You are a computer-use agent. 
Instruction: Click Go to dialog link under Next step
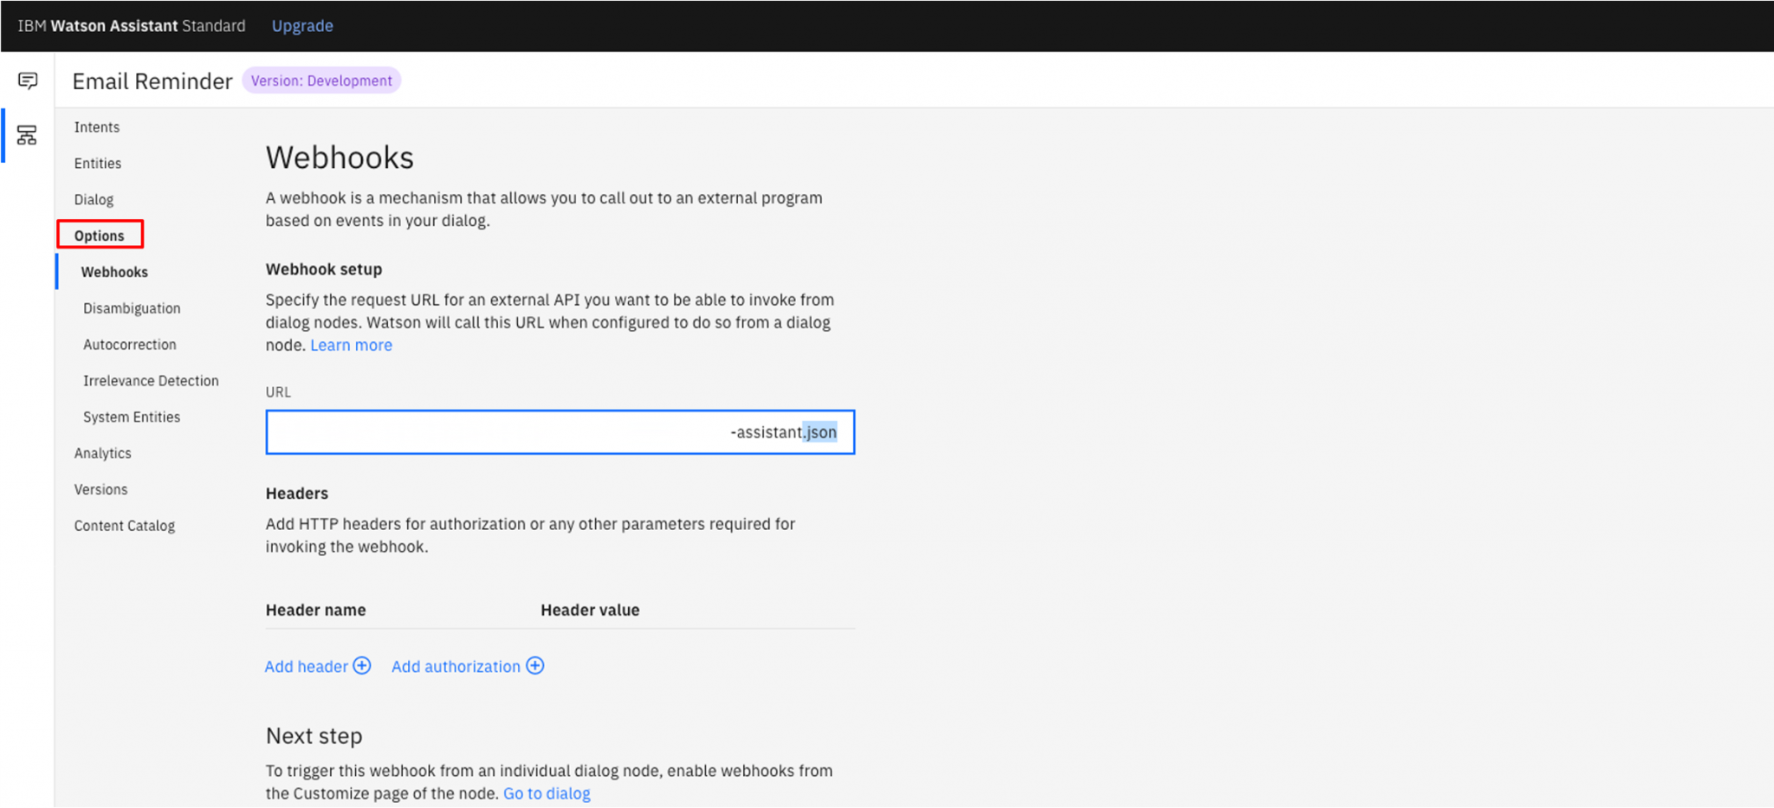[x=547, y=792]
